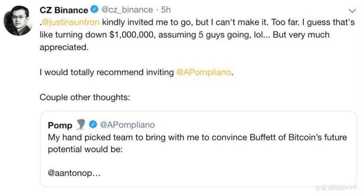Open the @APompliano mention in the main tweet
Screen dimensions: 361x195
click(x=204, y=72)
